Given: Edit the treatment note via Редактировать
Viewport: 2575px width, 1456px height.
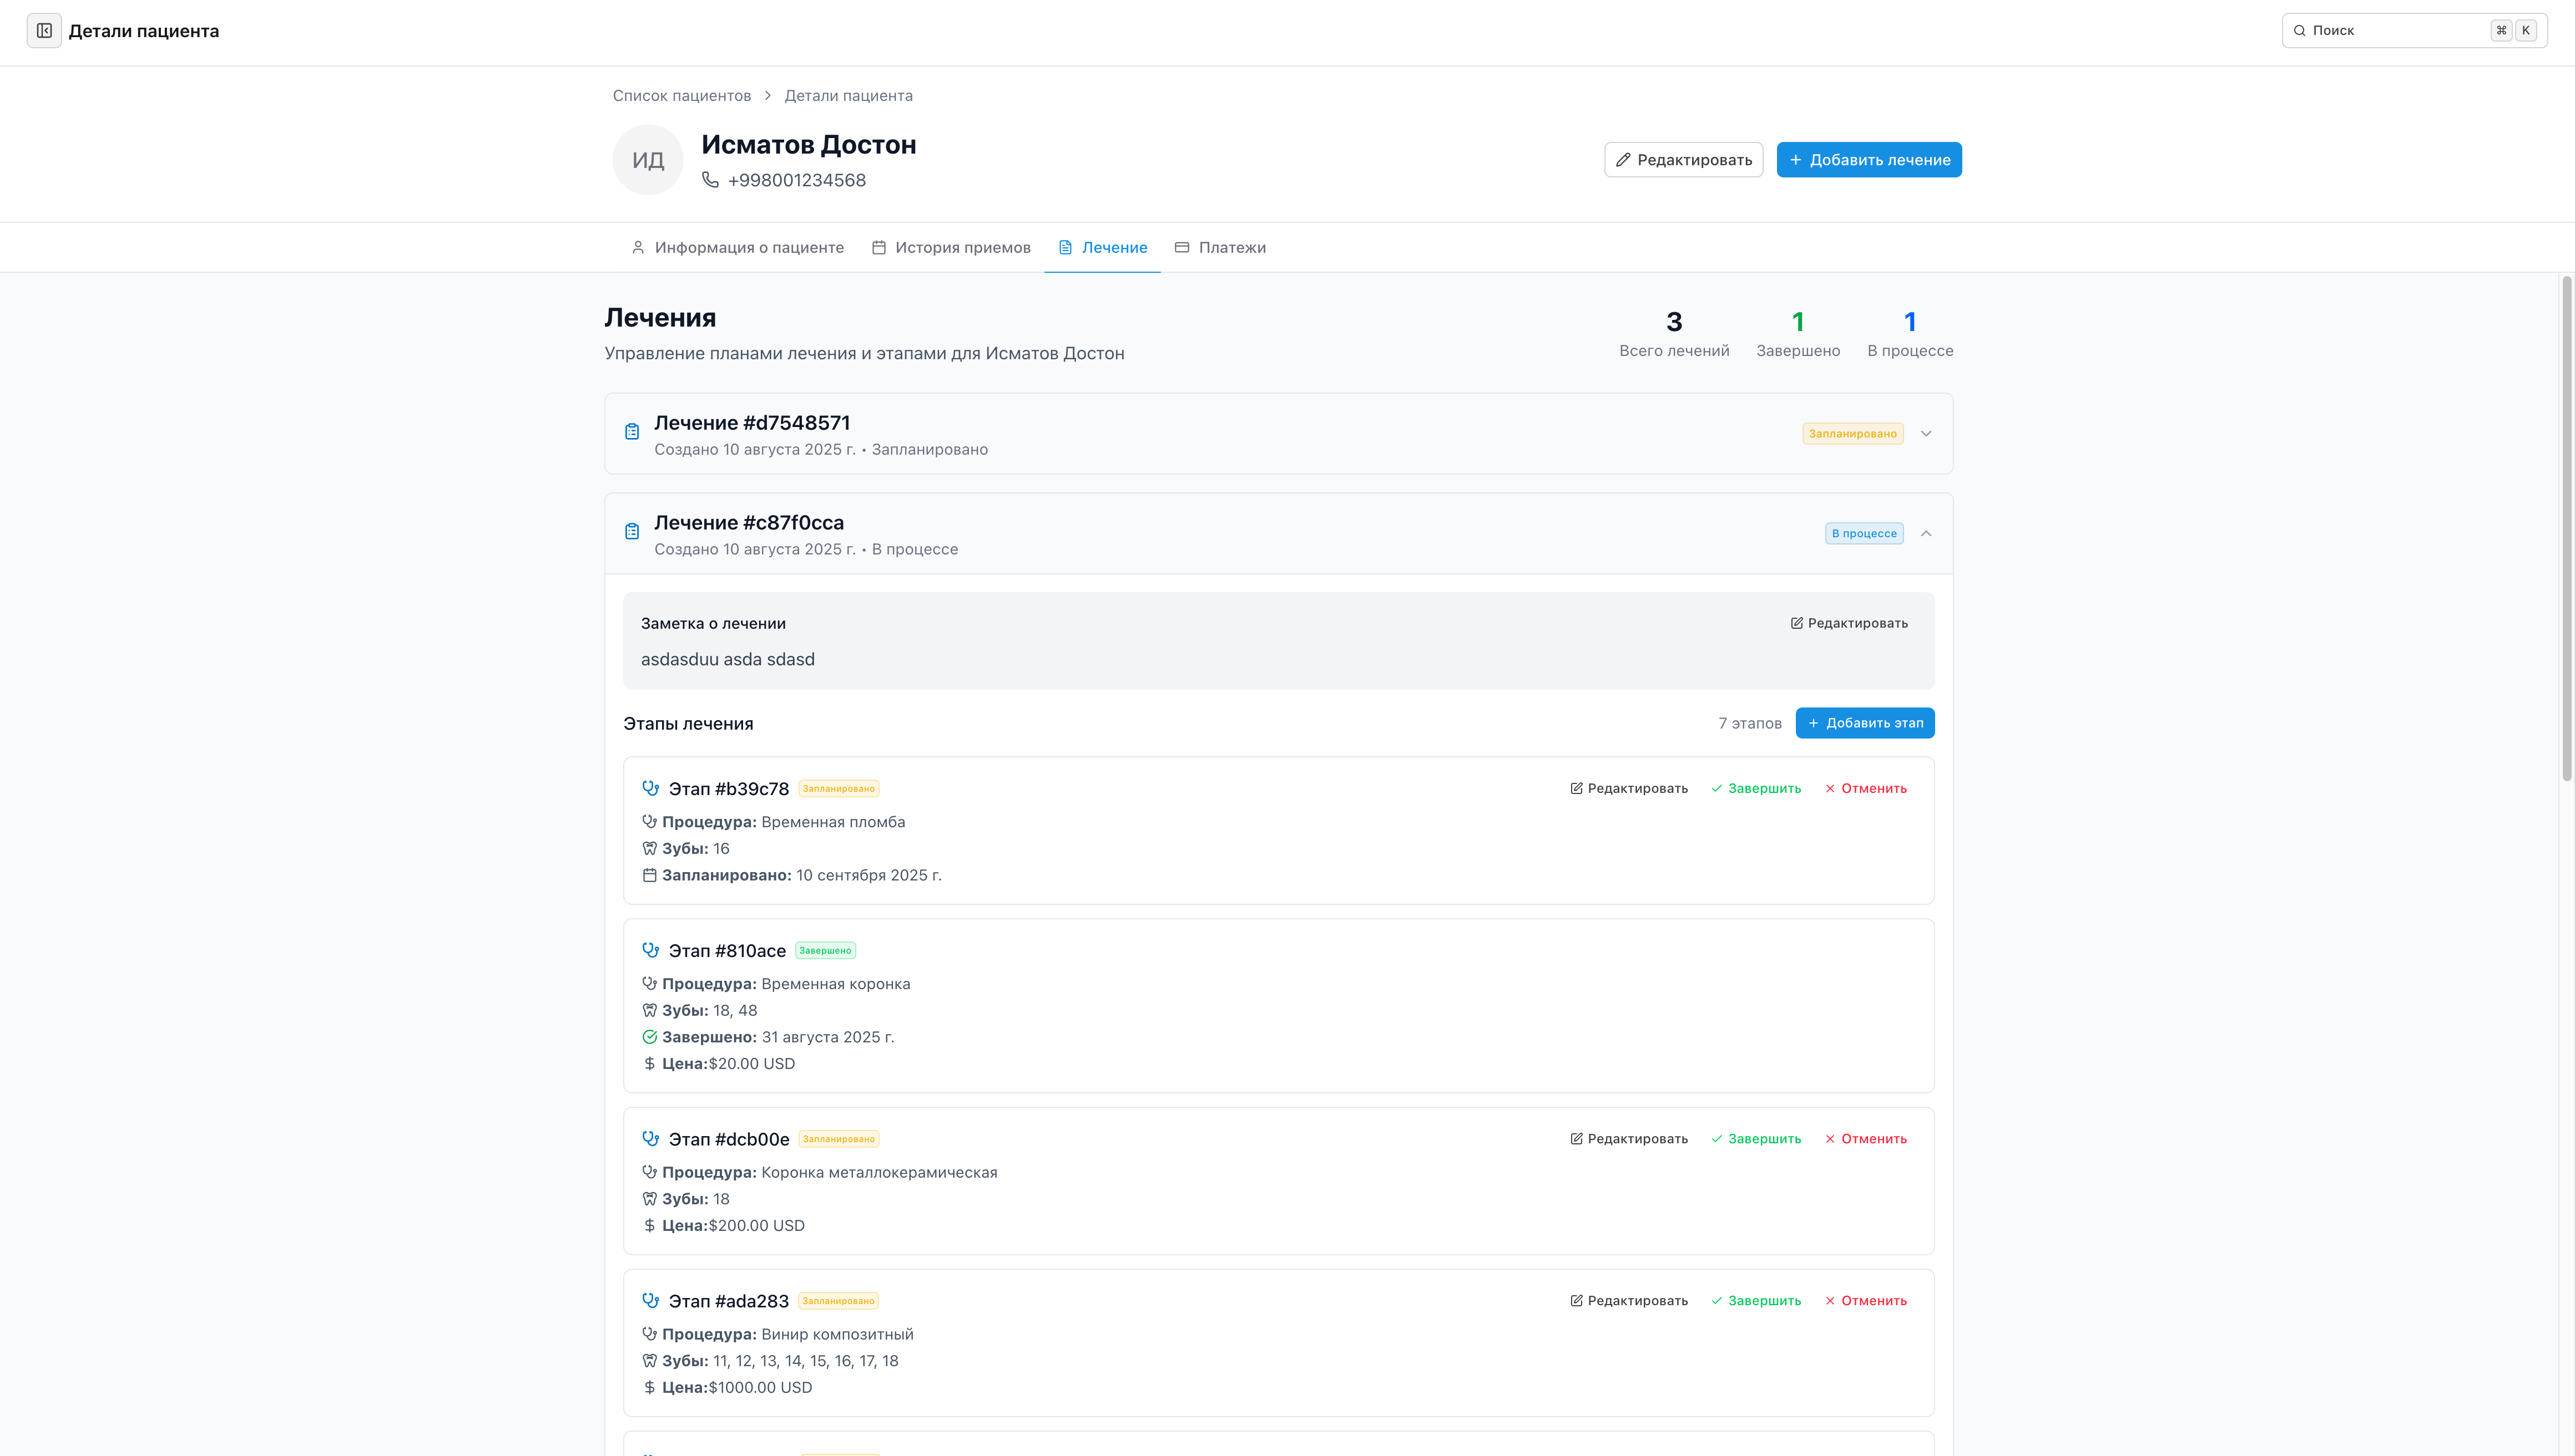Looking at the screenshot, I should coord(1849,623).
